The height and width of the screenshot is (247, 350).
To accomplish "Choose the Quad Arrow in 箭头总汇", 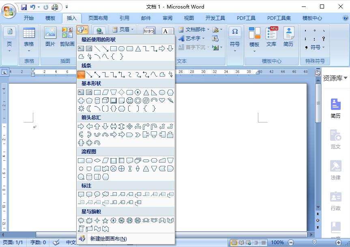I will tap(130, 127).
